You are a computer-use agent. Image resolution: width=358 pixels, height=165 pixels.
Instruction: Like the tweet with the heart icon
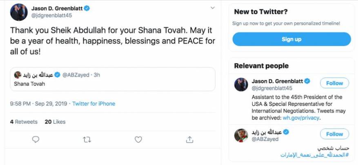click(138, 139)
